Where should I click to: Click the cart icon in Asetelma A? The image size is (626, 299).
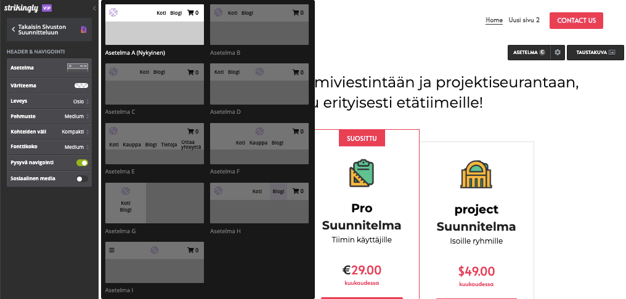[x=190, y=12]
